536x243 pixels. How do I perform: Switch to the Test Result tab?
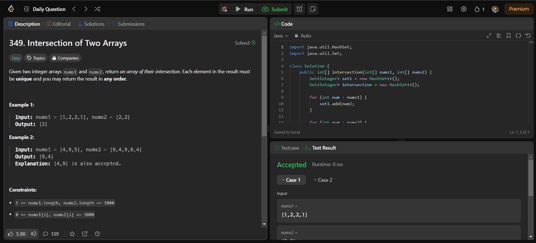click(x=320, y=148)
